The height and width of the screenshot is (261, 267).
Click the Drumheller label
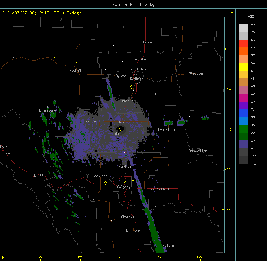pos(198,151)
